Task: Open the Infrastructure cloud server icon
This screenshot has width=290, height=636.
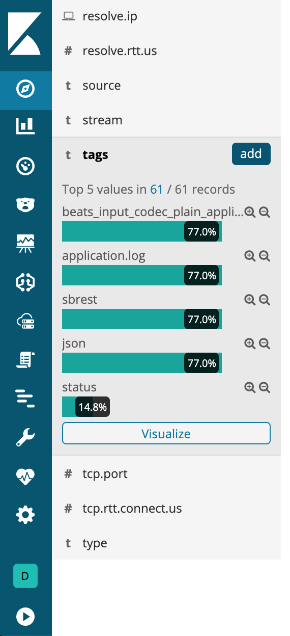Action: [25, 321]
